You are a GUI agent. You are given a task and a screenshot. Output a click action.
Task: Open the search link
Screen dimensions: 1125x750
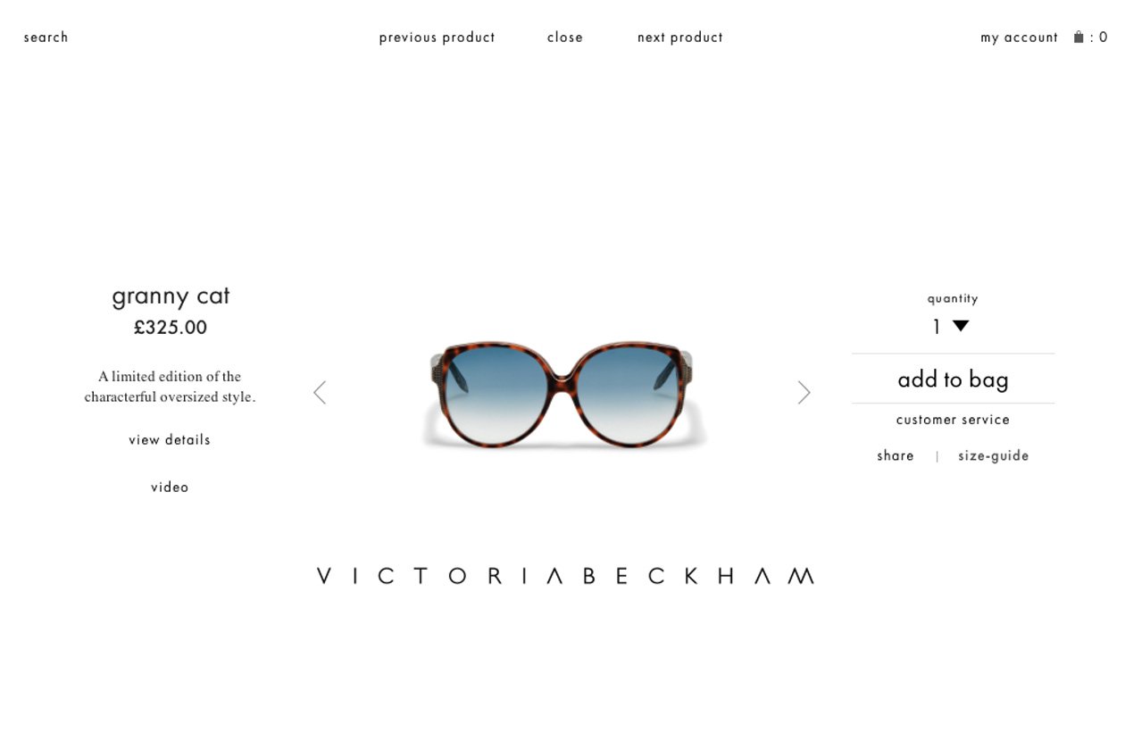click(46, 37)
